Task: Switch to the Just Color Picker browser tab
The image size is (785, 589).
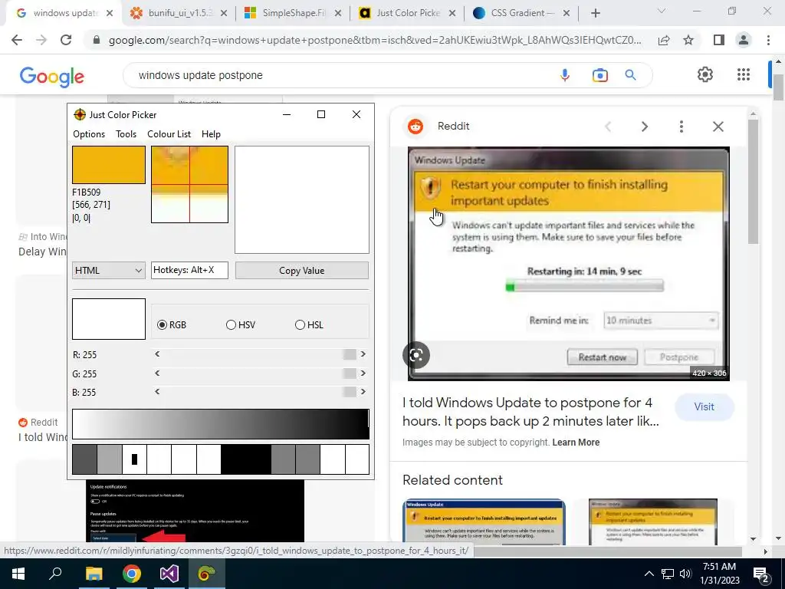Action: click(406, 14)
